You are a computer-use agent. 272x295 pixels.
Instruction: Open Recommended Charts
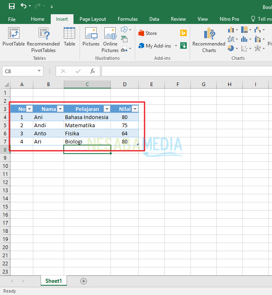(x=209, y=40)
